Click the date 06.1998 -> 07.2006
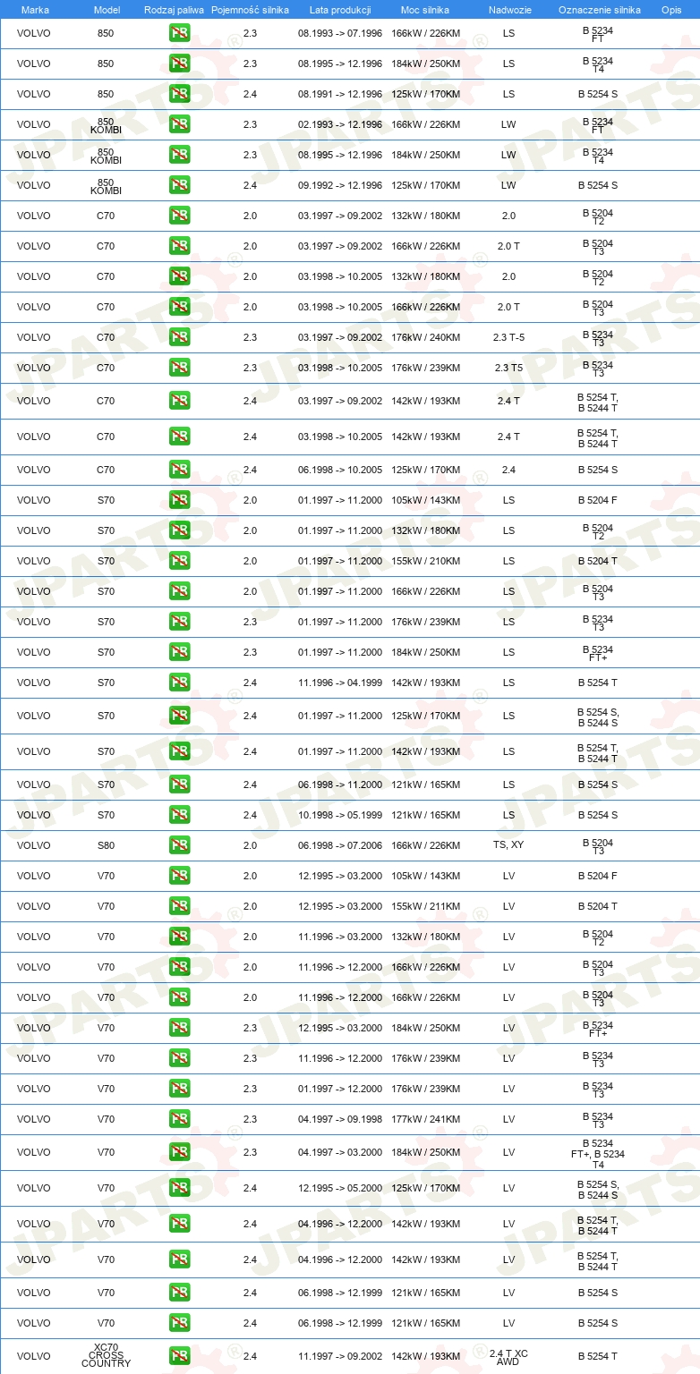Screen dimensions: 700x1374 click(x=340, y=846)
